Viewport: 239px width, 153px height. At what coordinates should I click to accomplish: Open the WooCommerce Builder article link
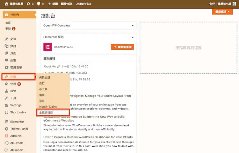84,118
